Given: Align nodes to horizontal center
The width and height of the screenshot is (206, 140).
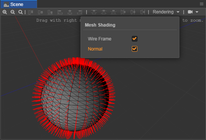Looking at the screenshot, I should 70,12.
